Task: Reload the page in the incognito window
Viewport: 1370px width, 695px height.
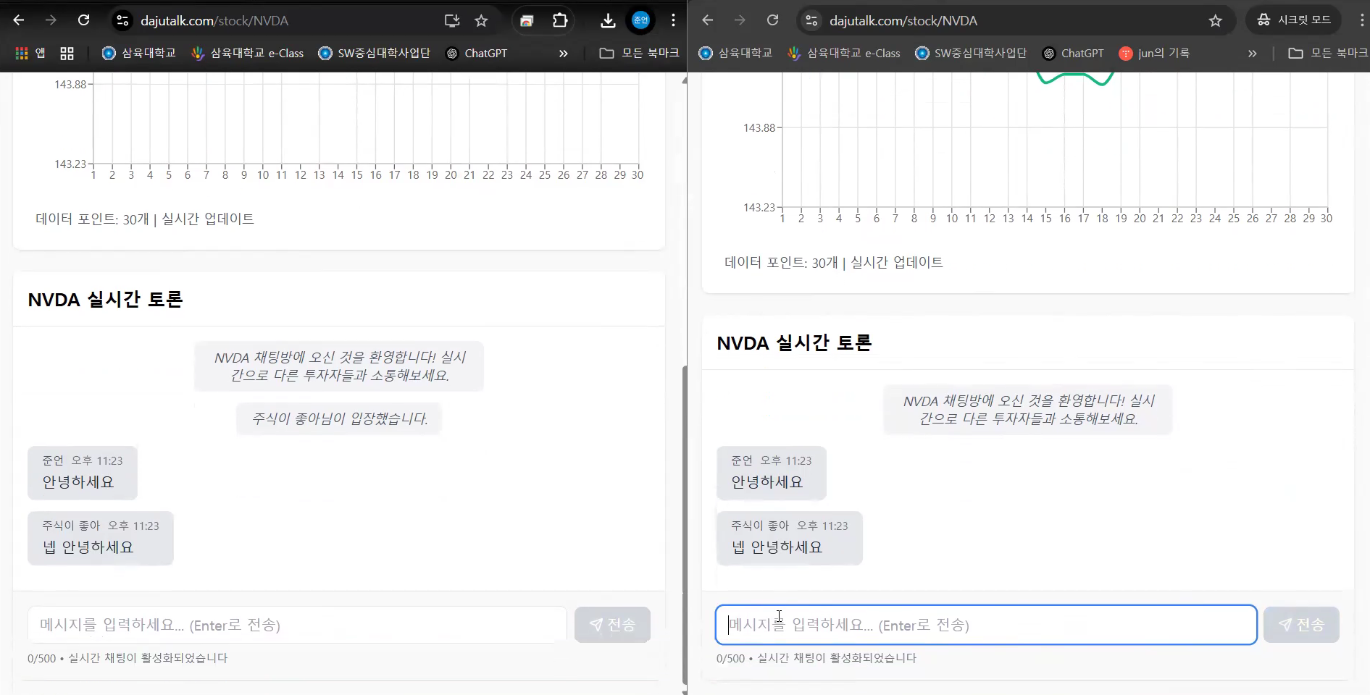Action: 772,20
